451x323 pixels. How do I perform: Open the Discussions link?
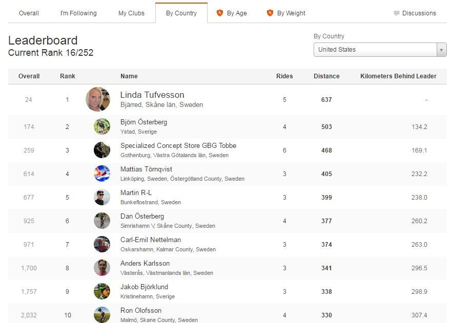coord(419,13)
